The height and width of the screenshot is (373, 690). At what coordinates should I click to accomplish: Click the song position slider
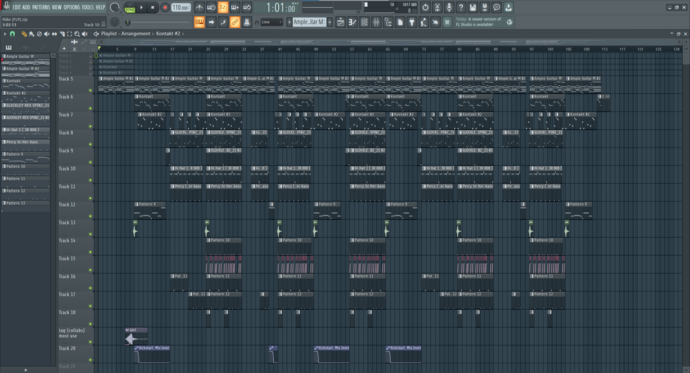[157, 22]
